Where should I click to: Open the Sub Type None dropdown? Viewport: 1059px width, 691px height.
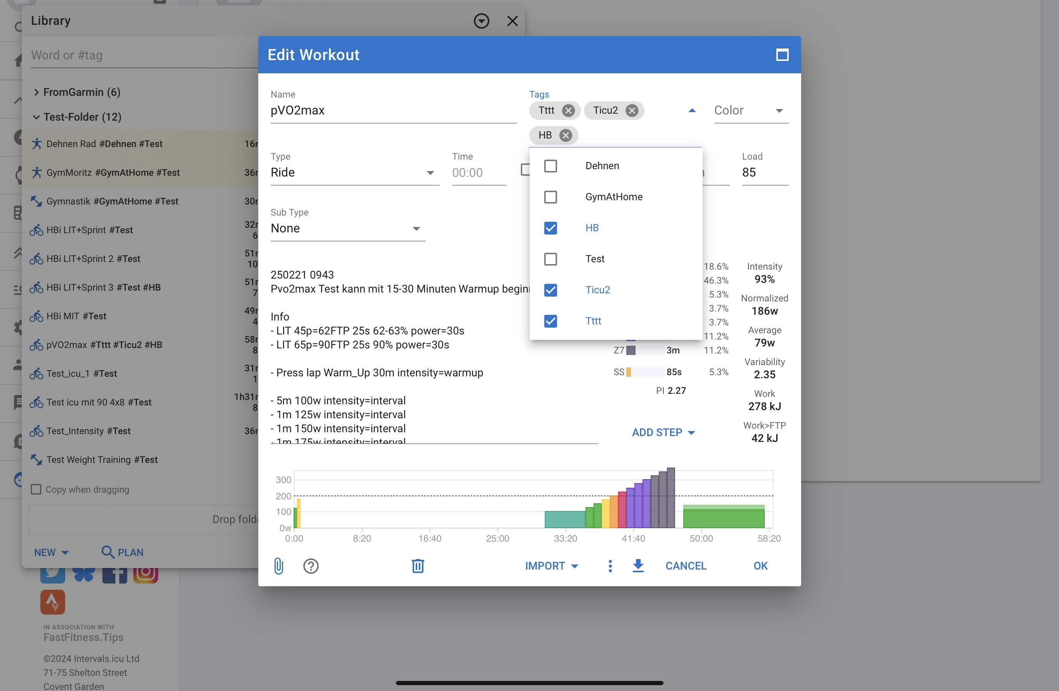[x=347, y=229]
